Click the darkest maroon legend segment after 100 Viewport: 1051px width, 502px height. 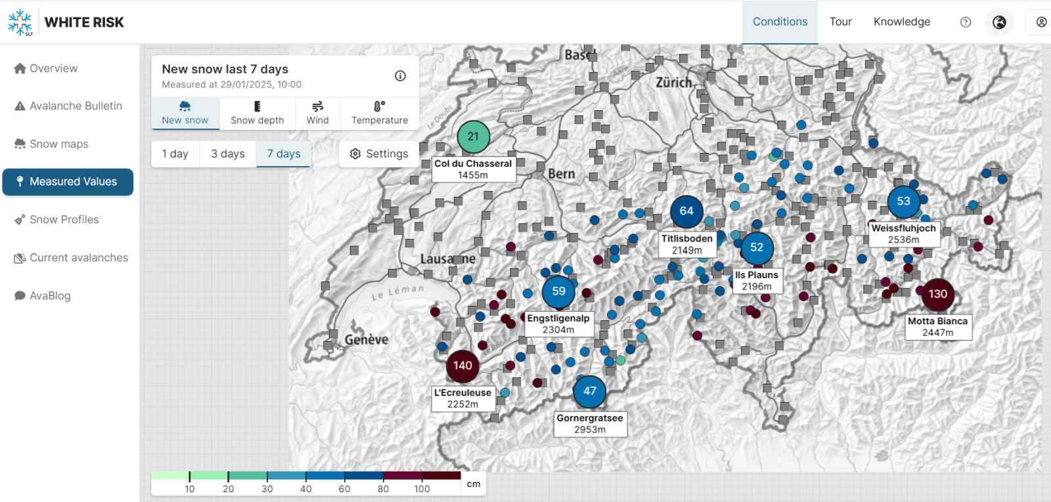[x=441, y=476]
